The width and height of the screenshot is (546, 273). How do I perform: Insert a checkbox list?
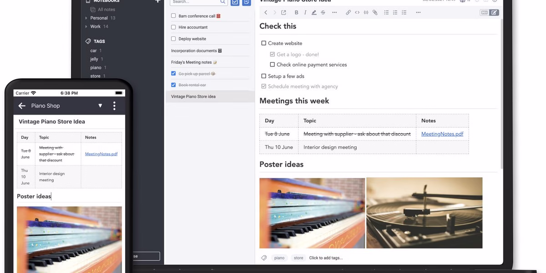tap(404, 12)
